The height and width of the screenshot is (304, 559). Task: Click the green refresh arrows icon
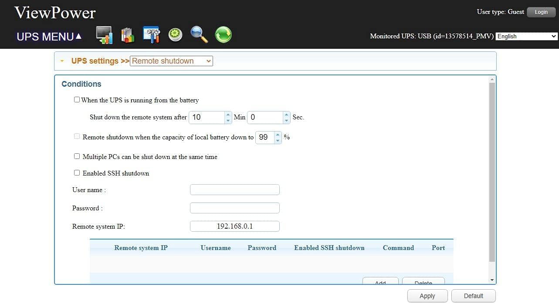(223, 35)
